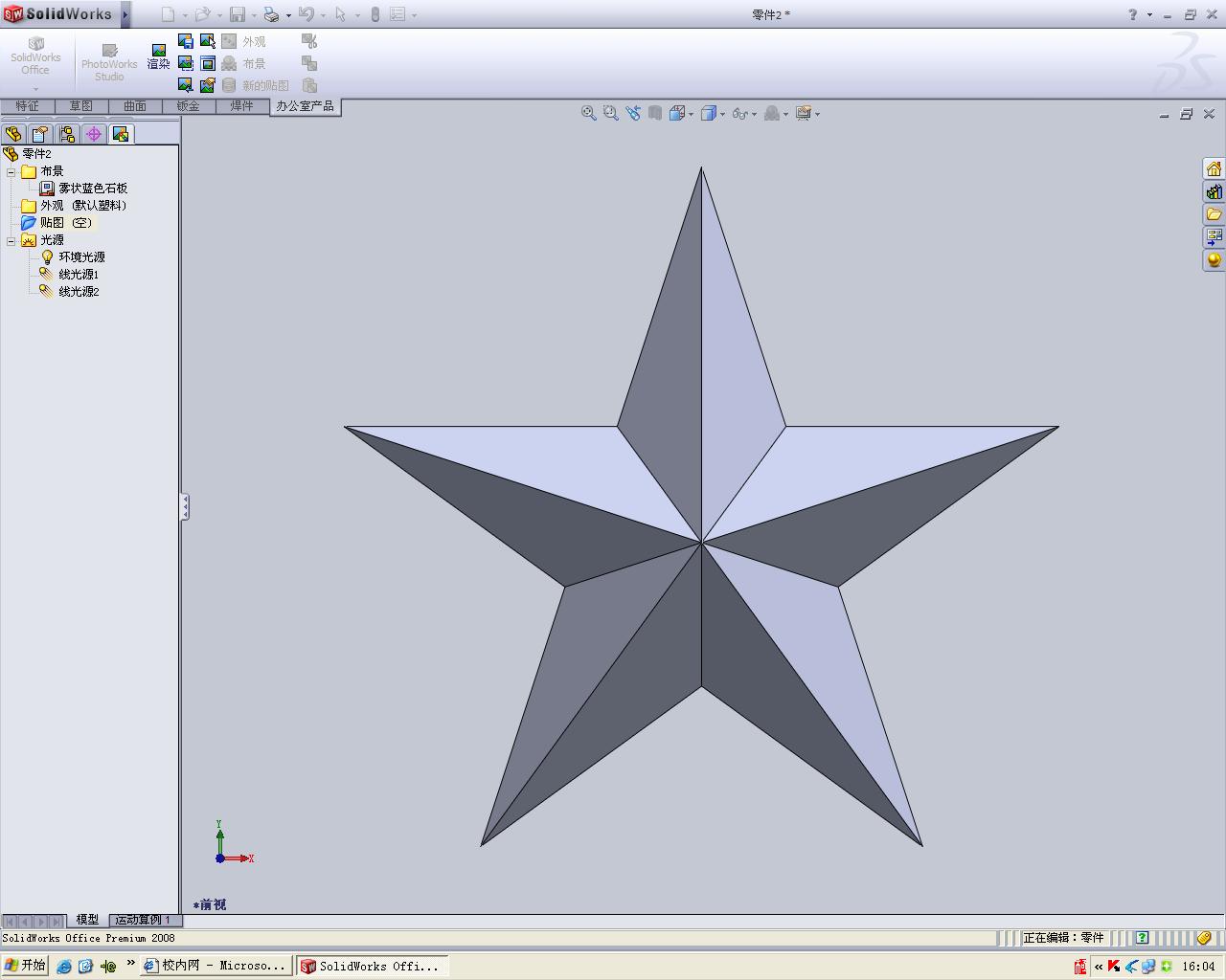Click the Previous View icon

pos(633,113)
